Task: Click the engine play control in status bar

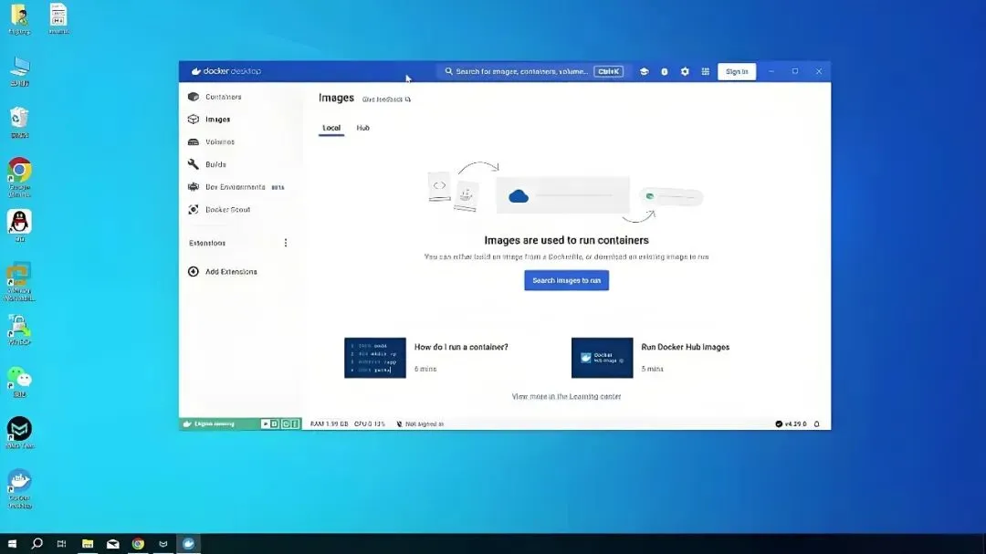Action: point(266,423)
